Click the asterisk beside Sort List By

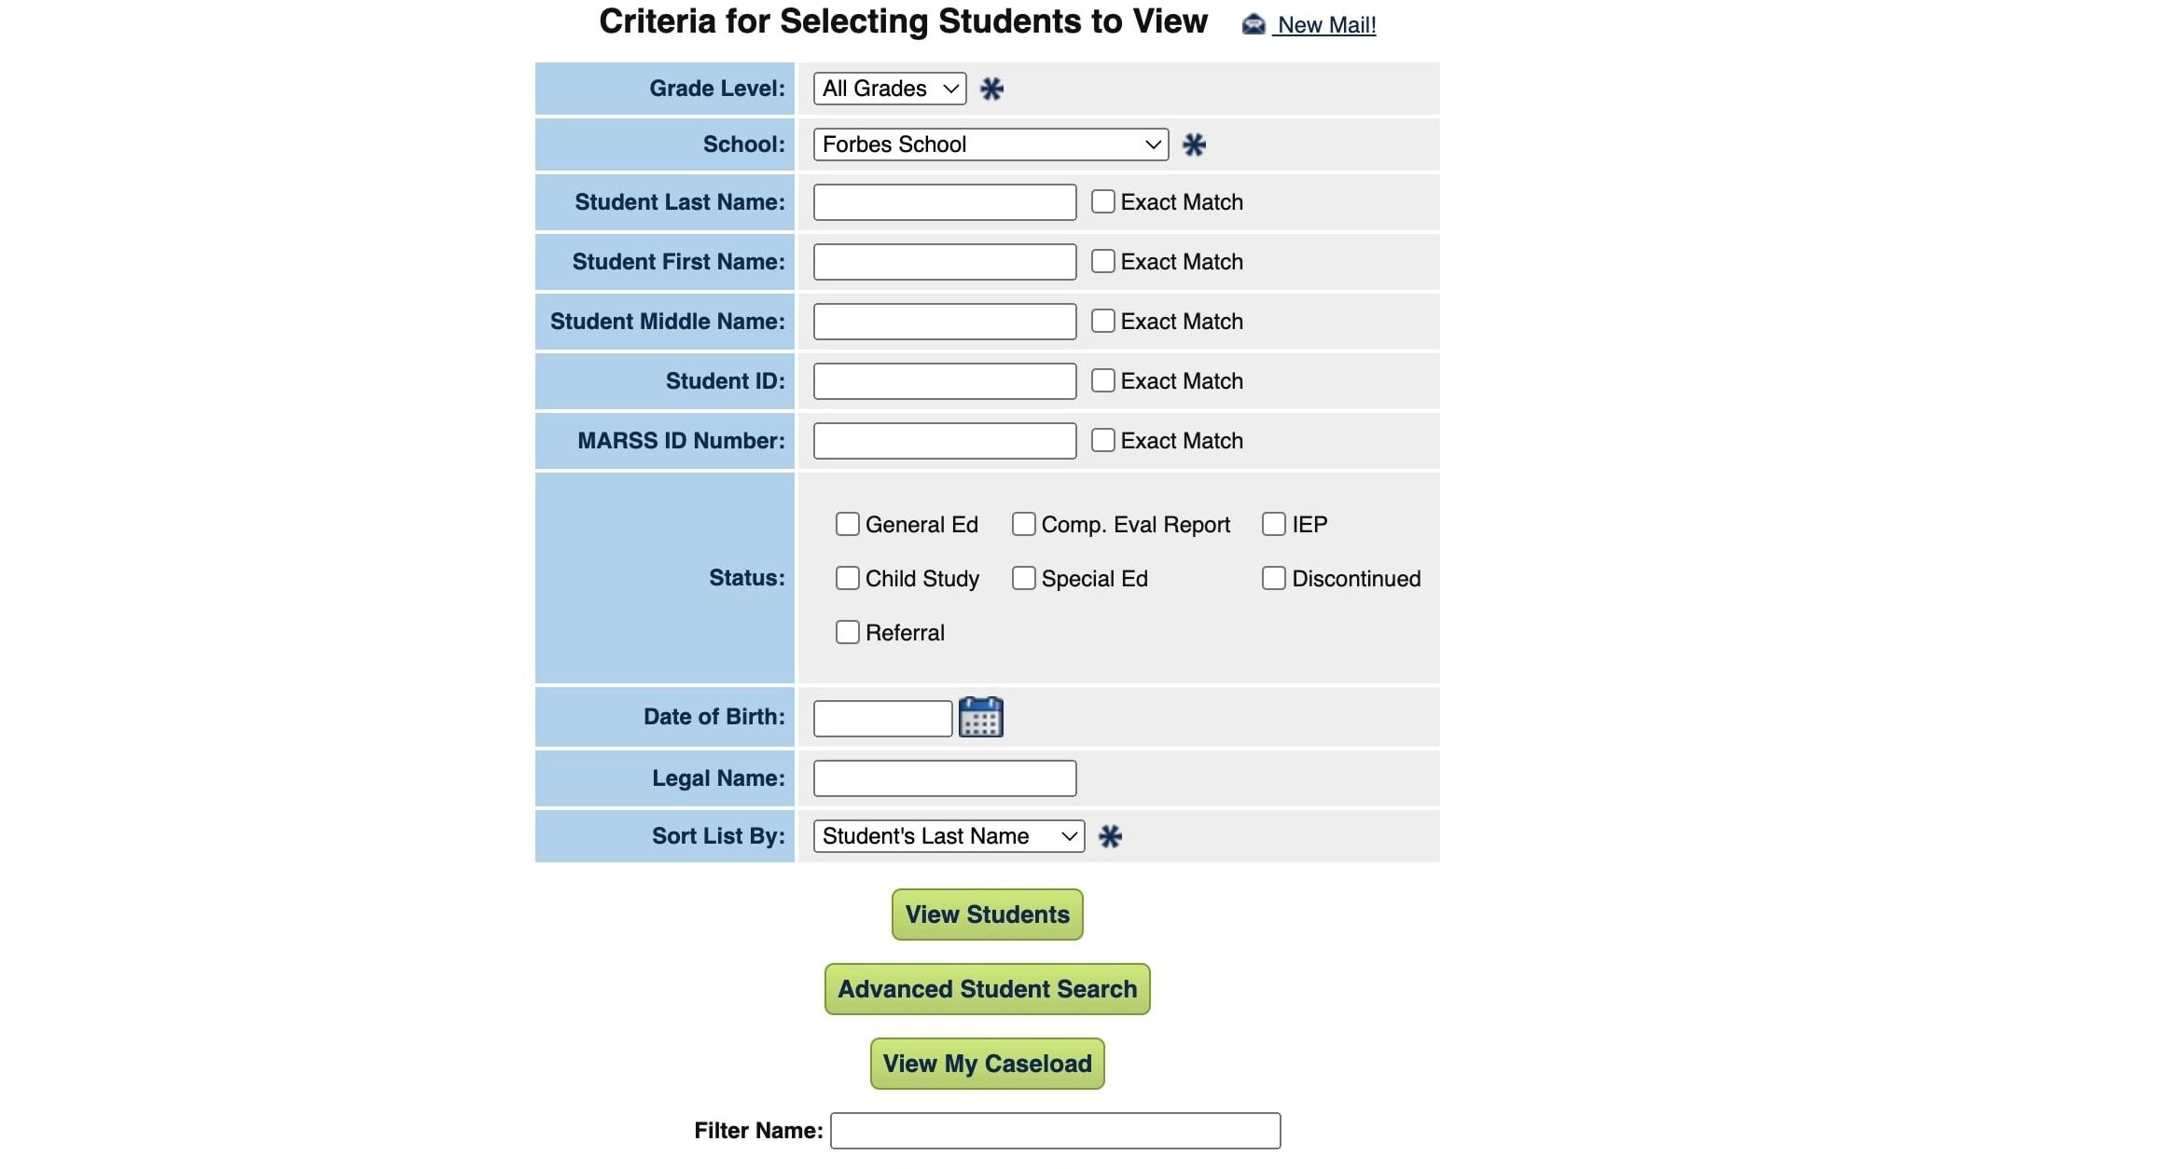click(x=1110, y=836)
